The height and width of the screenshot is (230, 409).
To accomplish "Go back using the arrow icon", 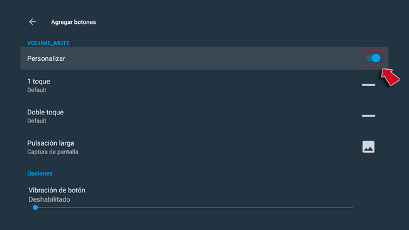I will pyautogui.click(x=32, y=22).
